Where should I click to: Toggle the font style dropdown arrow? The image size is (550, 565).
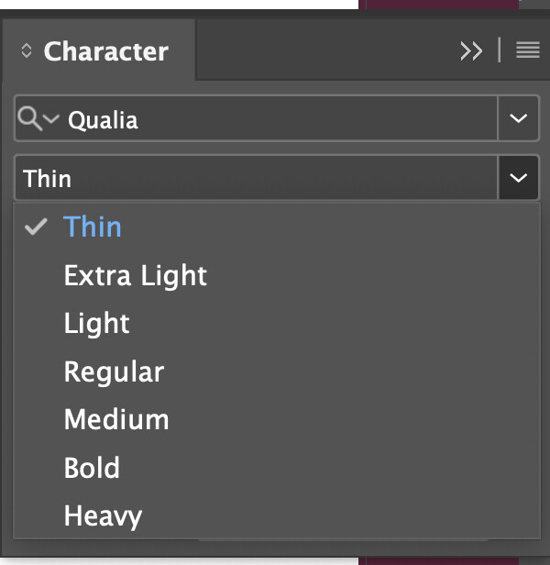(518, 178)
